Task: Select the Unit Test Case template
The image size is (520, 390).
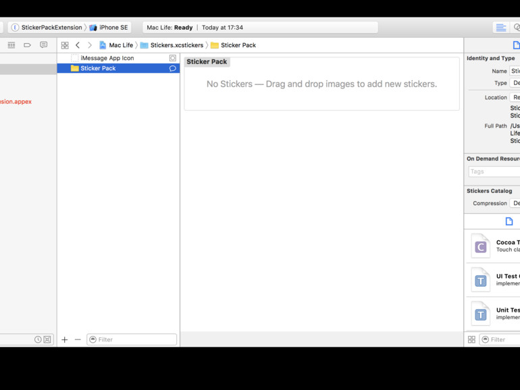Action: tap(494, 314)
